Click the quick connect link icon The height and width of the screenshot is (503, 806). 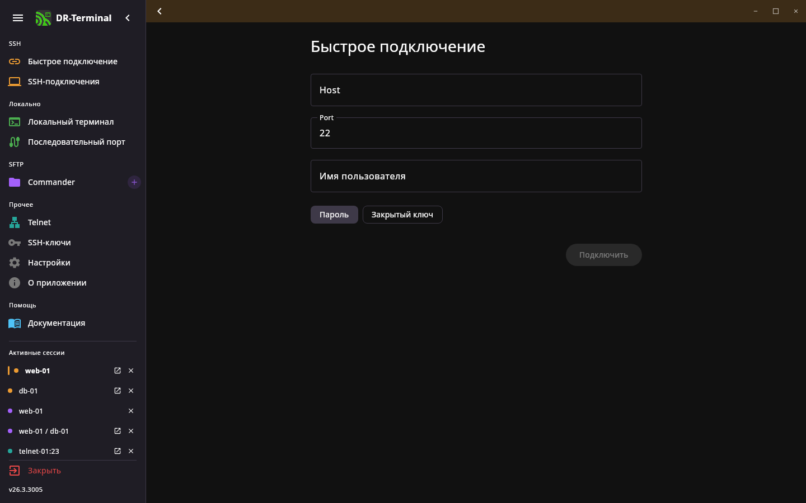click(x=15, y=61)
